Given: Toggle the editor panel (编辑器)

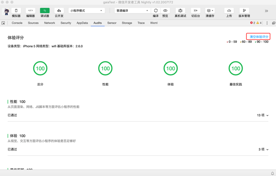Looking at the screenshot, I should click(x=30, y=11).
